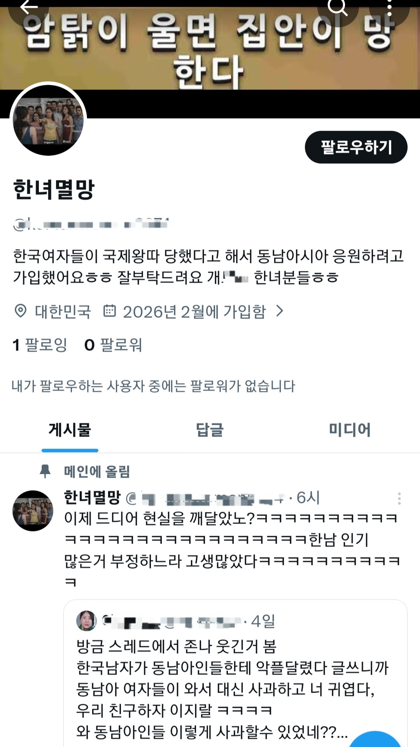Image resolution: width=420 pixels, height=747 pixels.
Task: Expand join date details via chevron
Action: (279, 311)
